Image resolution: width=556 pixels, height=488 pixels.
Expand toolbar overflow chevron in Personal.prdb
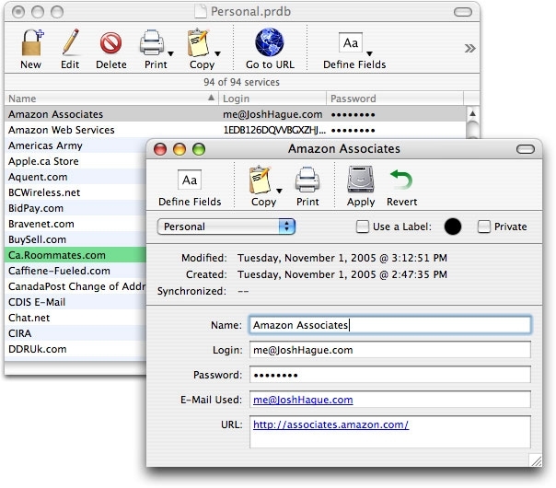pyautogui.click(x=469, y=48)
